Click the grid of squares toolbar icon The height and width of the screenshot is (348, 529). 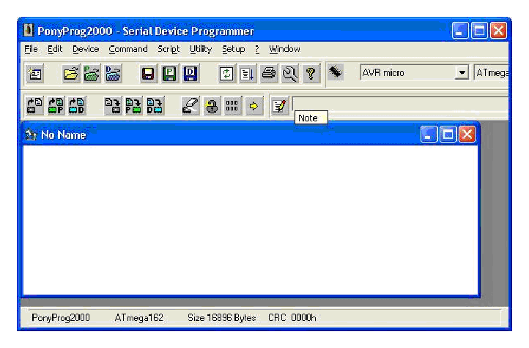click(x=233, y=106)
